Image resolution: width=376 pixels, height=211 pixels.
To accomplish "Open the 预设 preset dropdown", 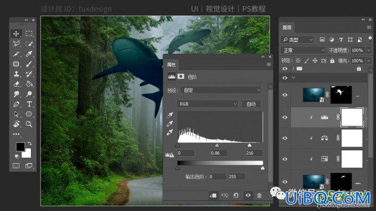I will [x=221, y=90].
